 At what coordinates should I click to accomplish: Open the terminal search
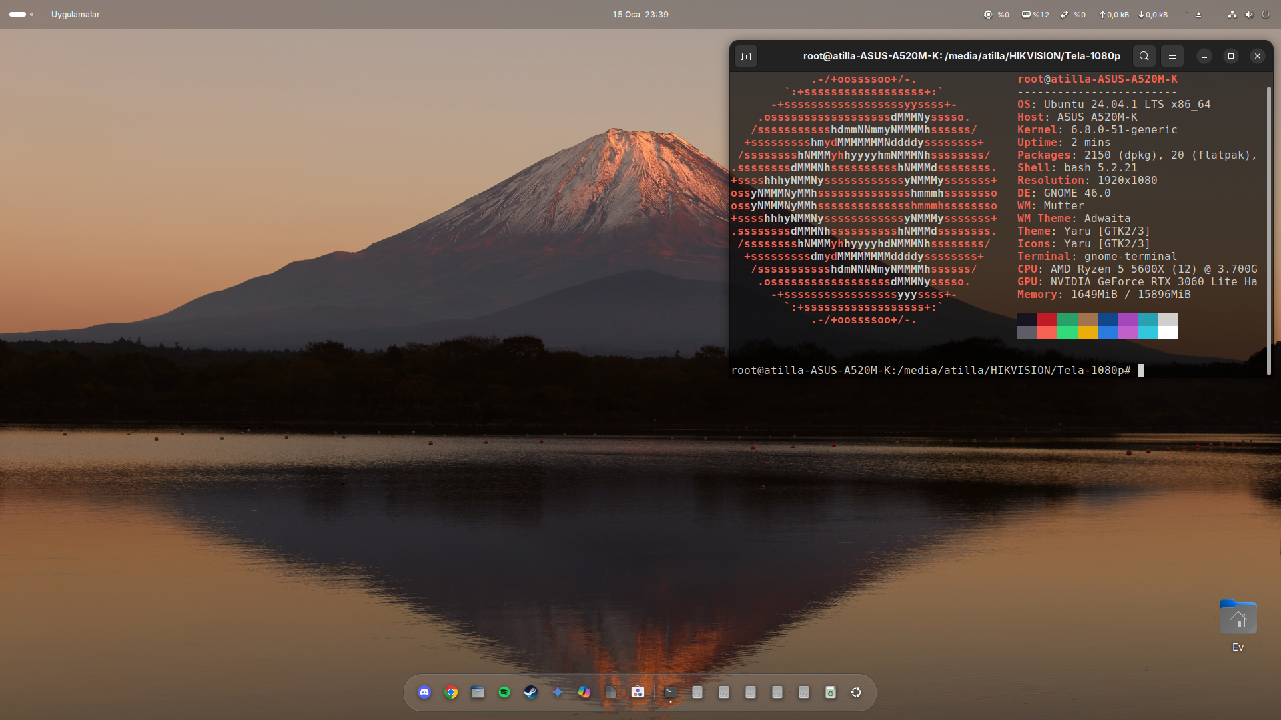(1144, 56)
